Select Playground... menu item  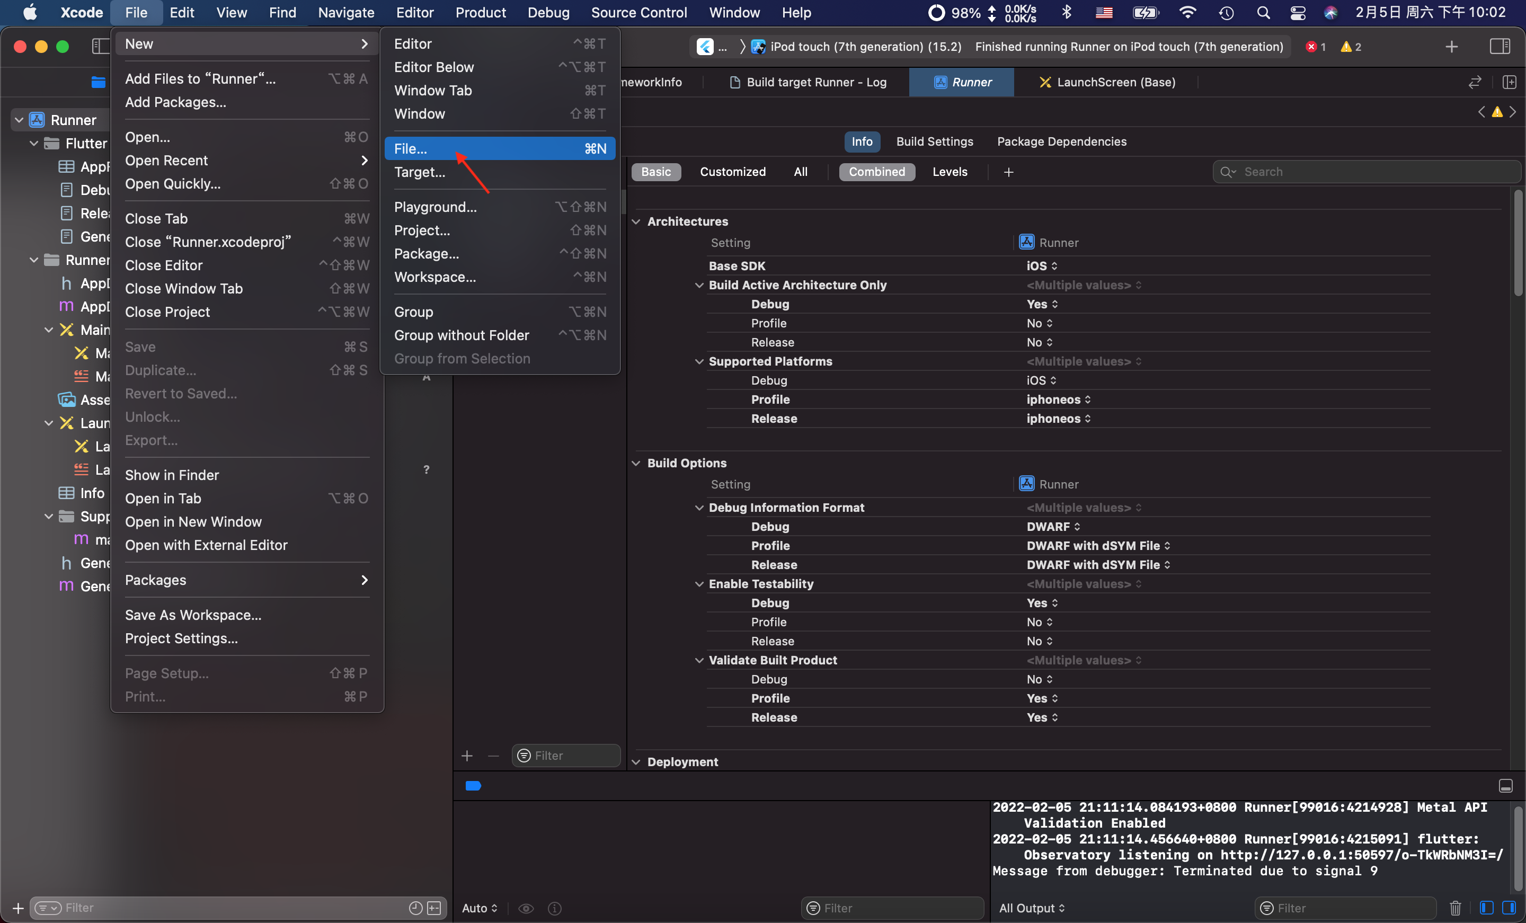pyautogui.click(x=499, y=207)
